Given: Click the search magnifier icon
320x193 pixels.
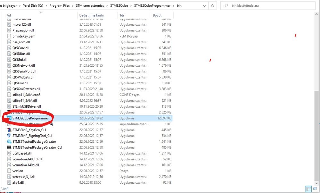Looking at the screenshot, I should 226,6.
